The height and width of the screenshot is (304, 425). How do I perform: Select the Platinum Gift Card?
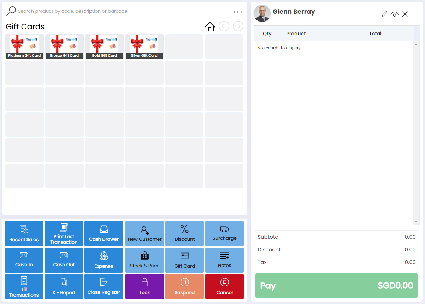point(24,46)
